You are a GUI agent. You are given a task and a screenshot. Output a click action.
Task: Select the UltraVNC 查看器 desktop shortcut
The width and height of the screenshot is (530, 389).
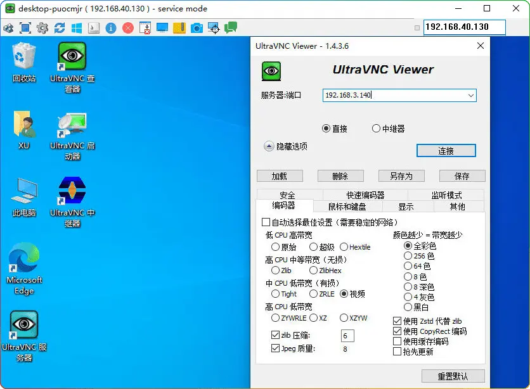tap(72, 68)
